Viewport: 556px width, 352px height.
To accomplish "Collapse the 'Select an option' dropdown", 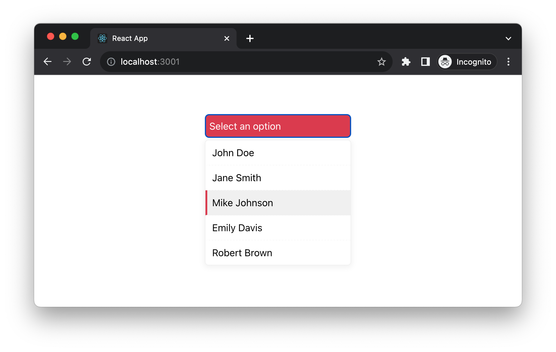I will click(278, 126).
